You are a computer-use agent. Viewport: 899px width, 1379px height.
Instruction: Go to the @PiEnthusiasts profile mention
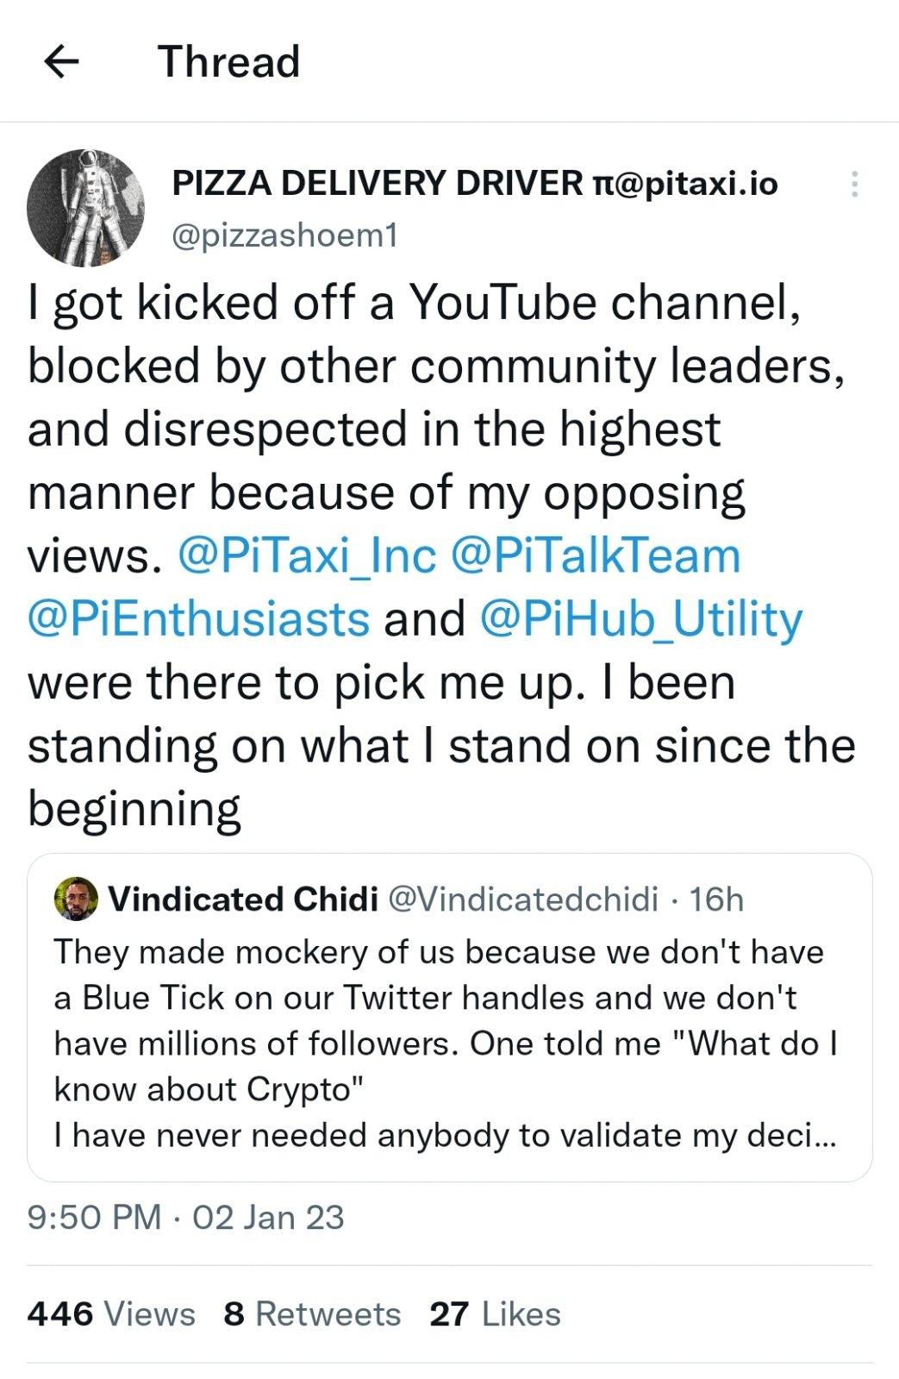(x=199, y=618)
